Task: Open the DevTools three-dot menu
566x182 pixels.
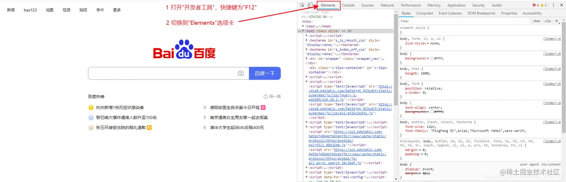Action: (554, 5)
